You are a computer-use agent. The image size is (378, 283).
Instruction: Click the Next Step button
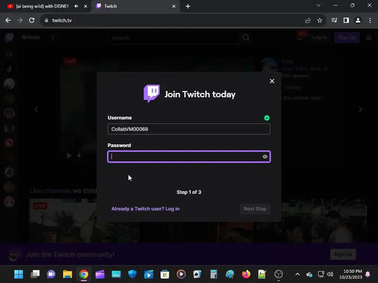255,209
